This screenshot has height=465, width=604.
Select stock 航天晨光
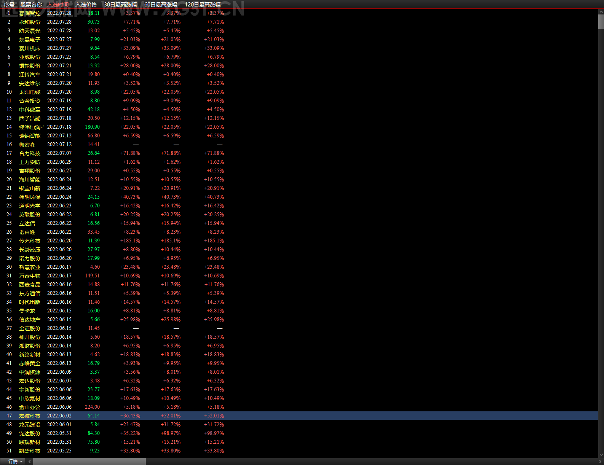tap(30, 31)
